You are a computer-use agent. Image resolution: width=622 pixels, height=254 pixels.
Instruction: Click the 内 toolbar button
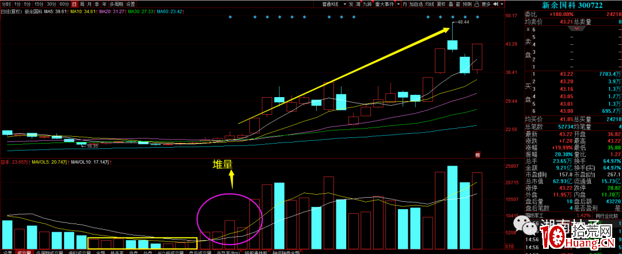pyautogui.click(x=405, y=5)
